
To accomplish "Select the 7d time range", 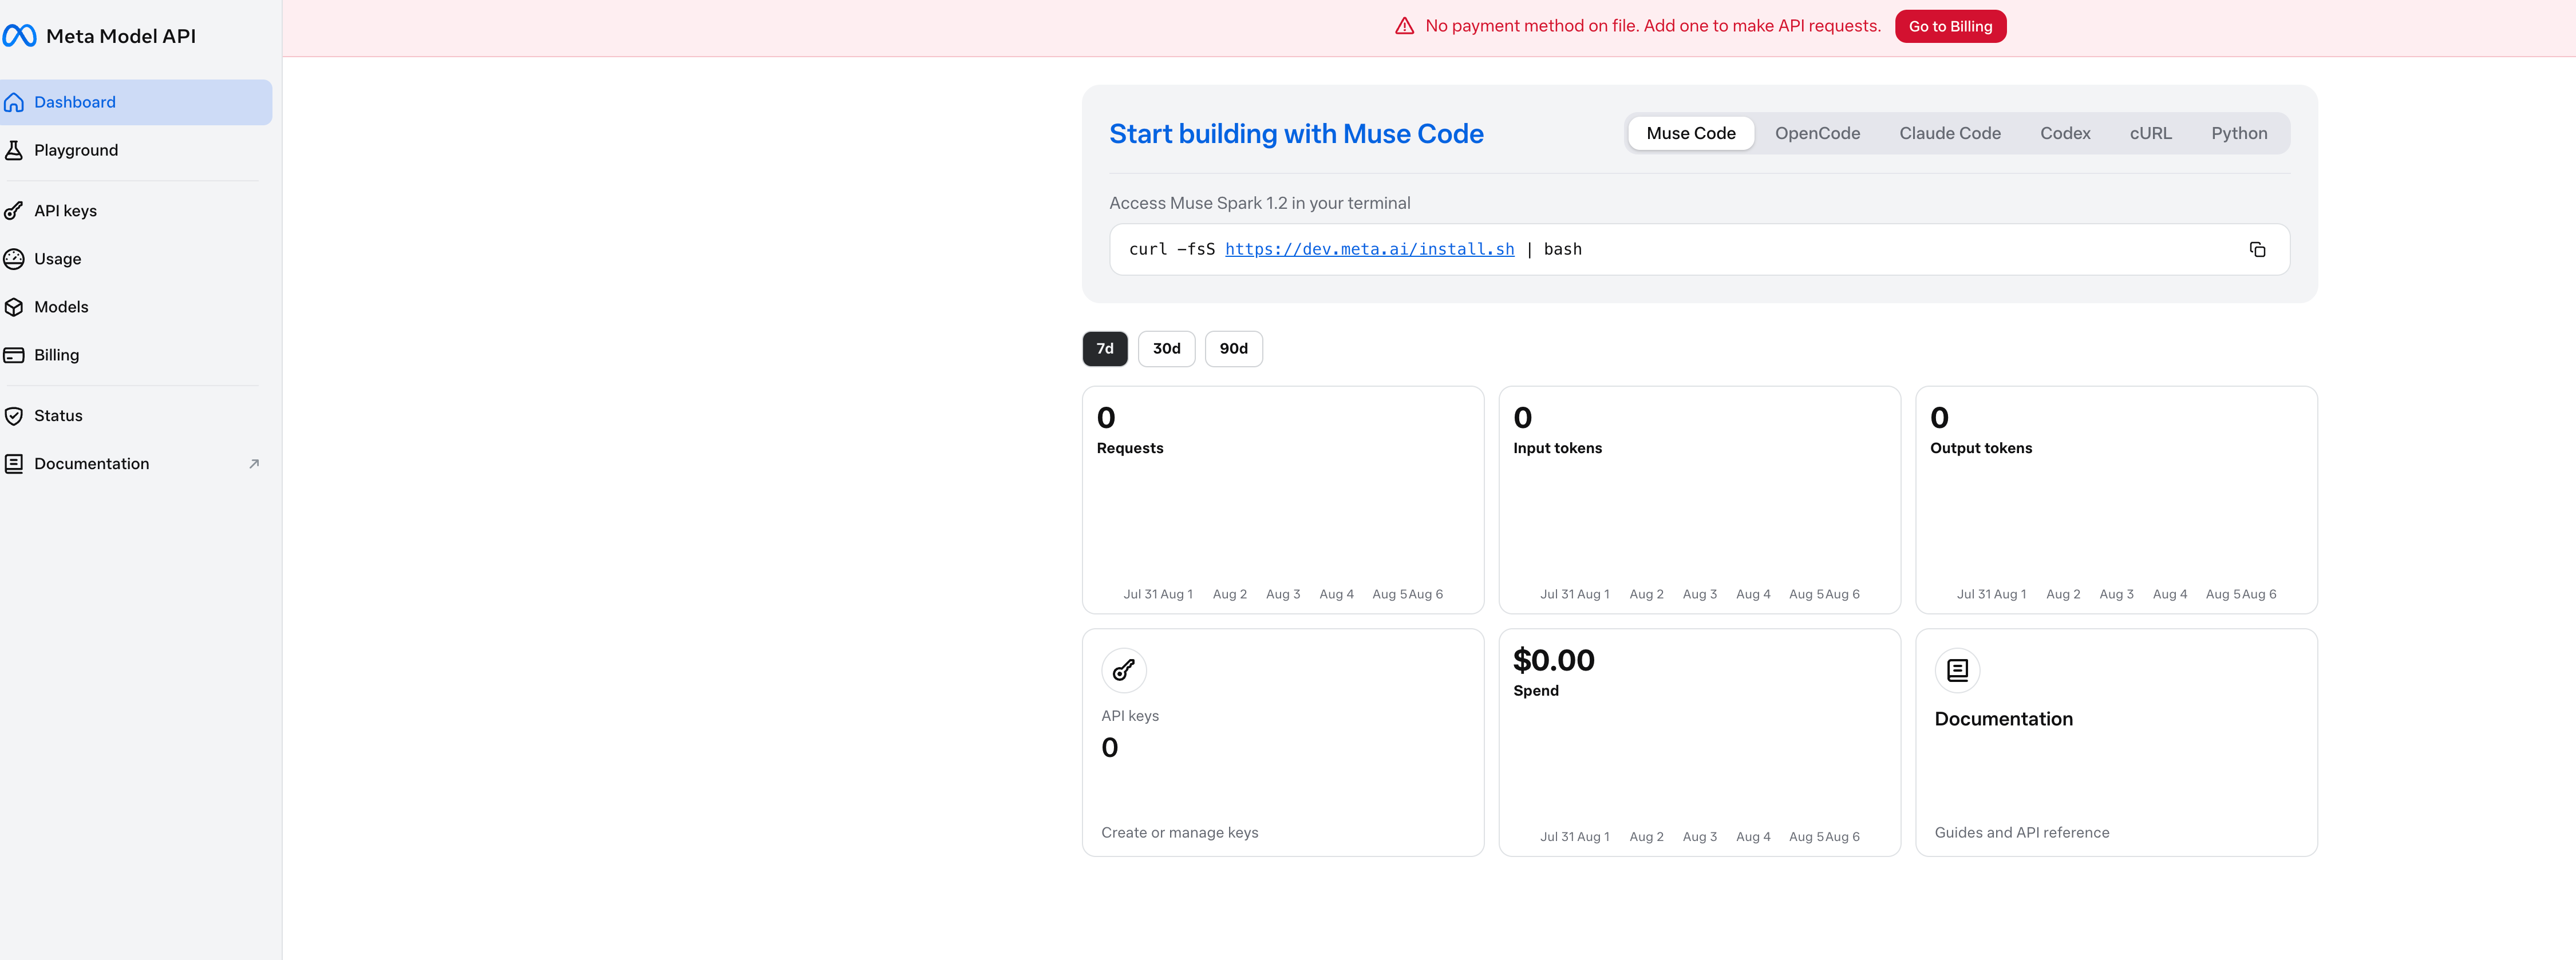I will click(1105, 348).
